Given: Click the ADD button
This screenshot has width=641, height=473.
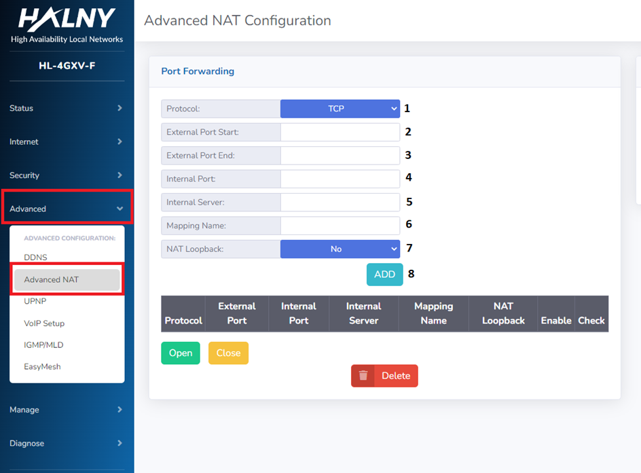Looking at the screenshot, I should tap(385, 274).
